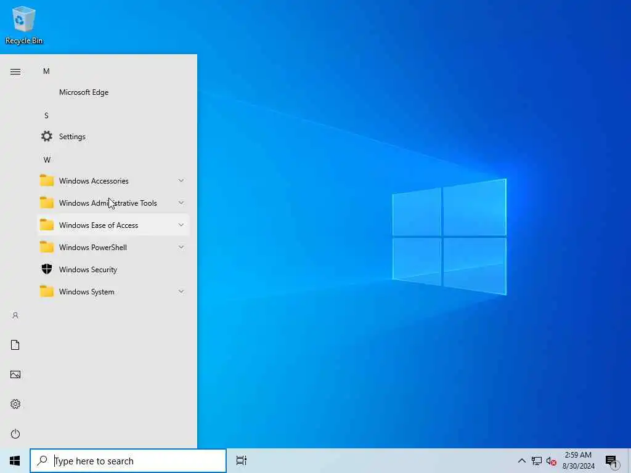Open the user account icon in Start sidebar
The image size is (631, 473).
click(15, 315)
